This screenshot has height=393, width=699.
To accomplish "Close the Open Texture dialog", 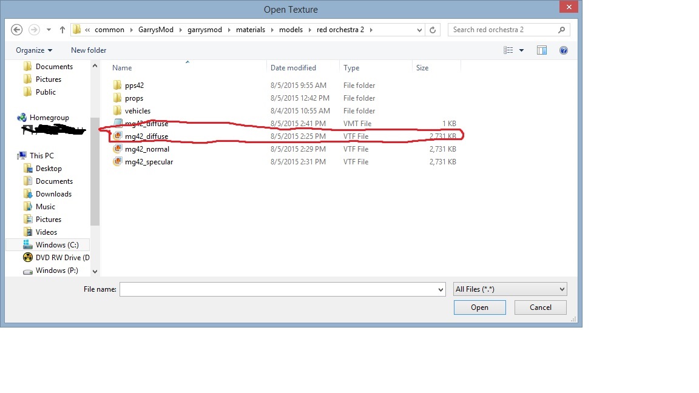I will click(569, 7).
